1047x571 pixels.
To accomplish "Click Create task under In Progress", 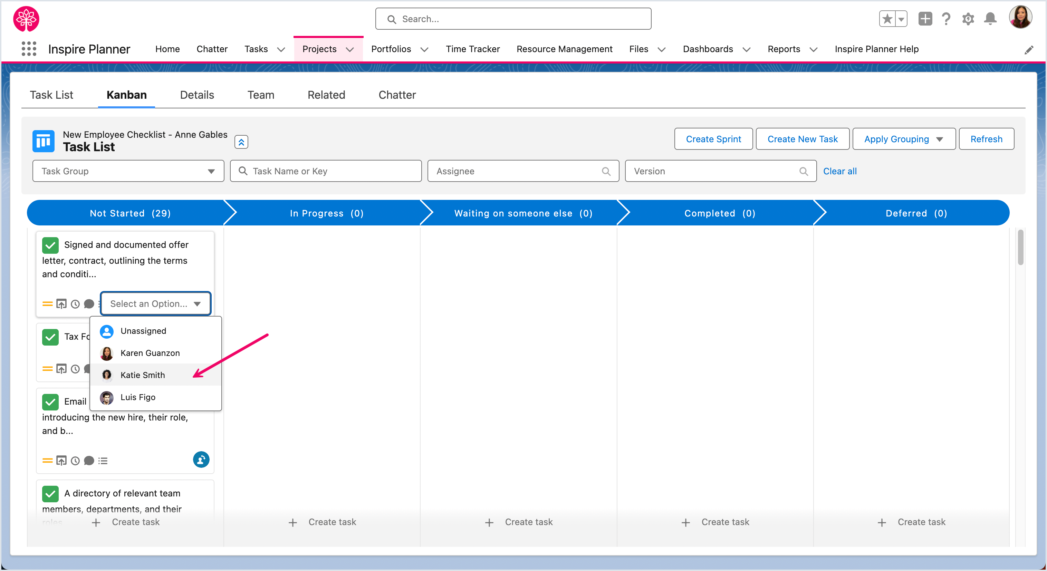I will pyautogui.click(x=322, y=522).
